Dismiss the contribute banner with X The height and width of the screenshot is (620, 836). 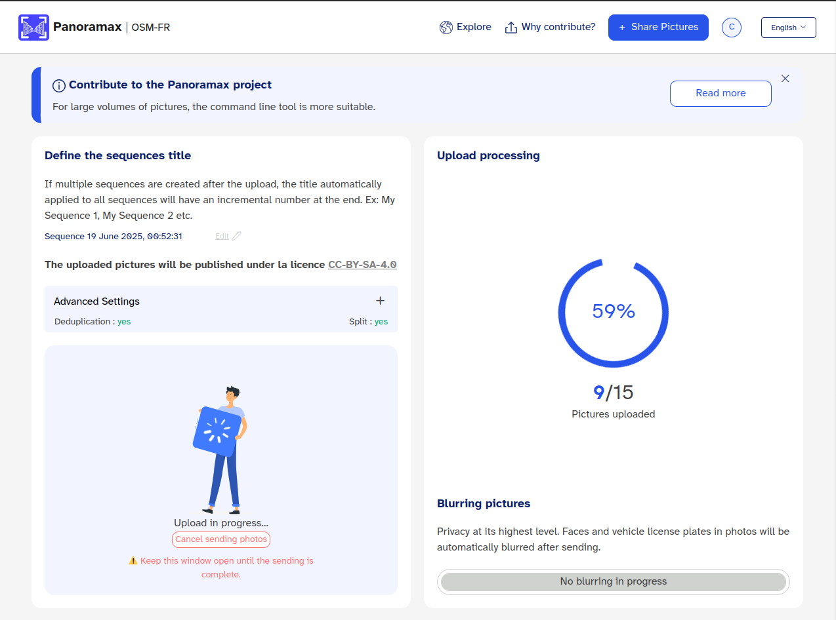[785, 79]
